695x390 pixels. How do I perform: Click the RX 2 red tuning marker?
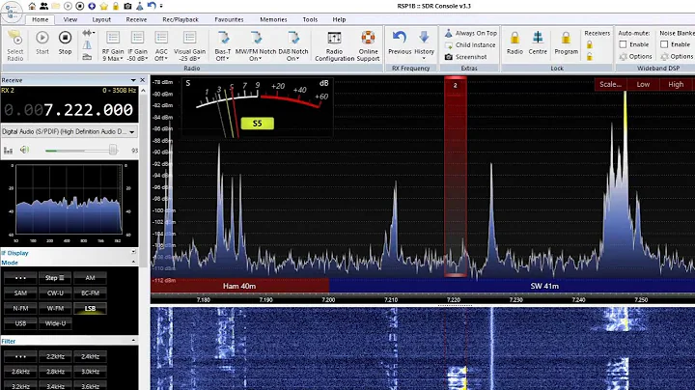pyautogui.click(x=456, y=177)
